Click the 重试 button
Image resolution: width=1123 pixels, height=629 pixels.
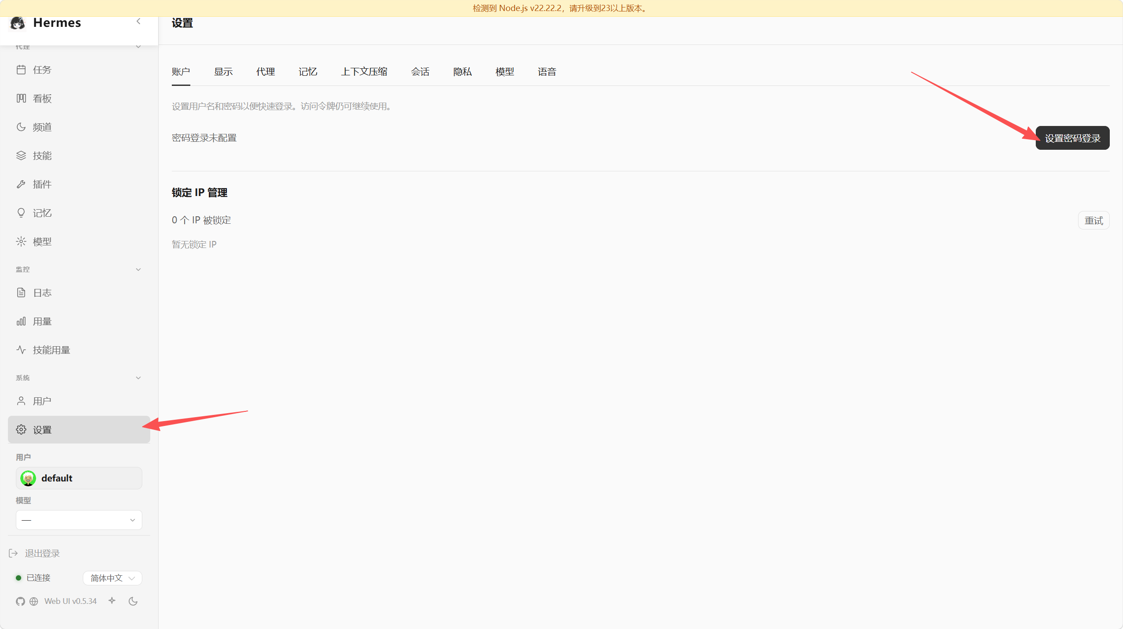click(x=1093, y=220)
